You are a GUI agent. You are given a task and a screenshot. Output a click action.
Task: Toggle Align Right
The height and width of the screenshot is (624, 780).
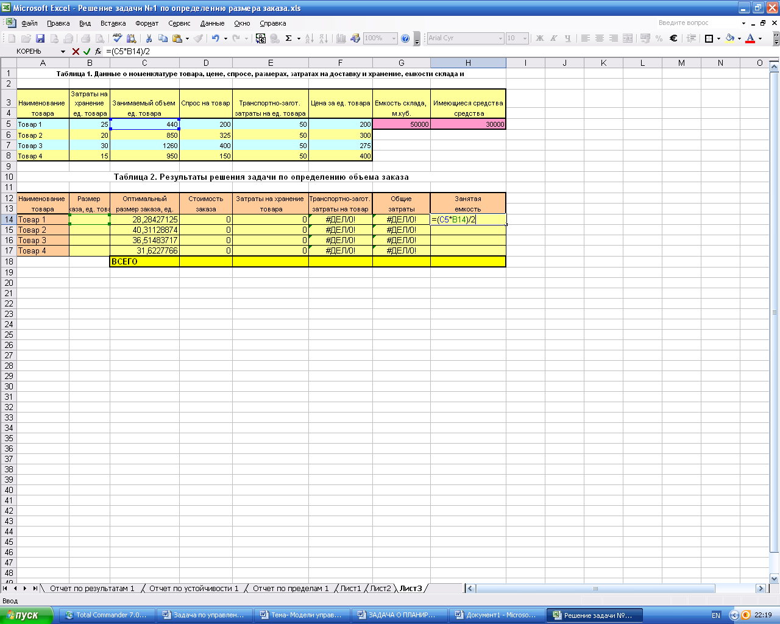click(x=614, y=38)
